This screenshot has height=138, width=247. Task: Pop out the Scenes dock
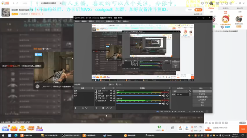point(93,88)
